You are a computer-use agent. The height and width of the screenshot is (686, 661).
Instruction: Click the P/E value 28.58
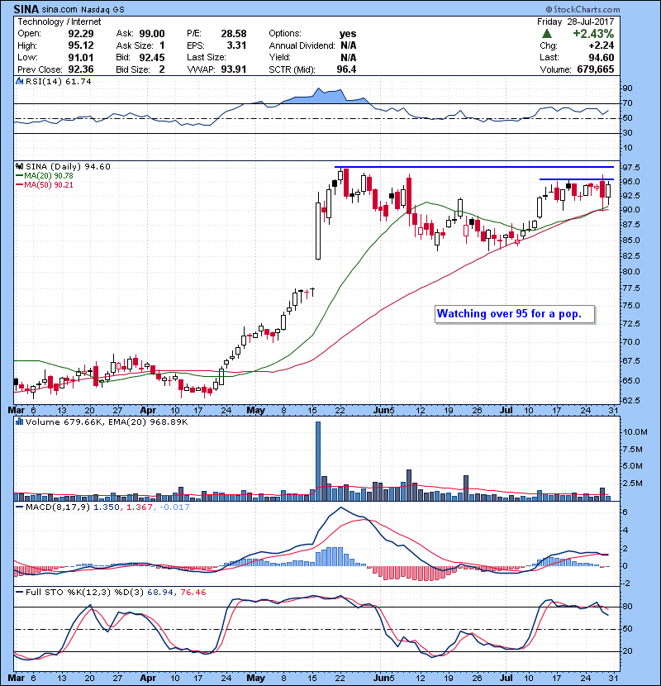234,34
